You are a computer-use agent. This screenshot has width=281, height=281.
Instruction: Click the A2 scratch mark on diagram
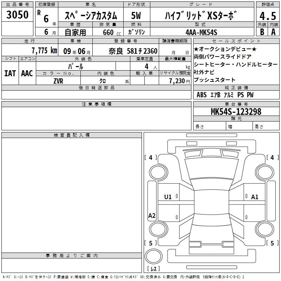coord(152,215)
